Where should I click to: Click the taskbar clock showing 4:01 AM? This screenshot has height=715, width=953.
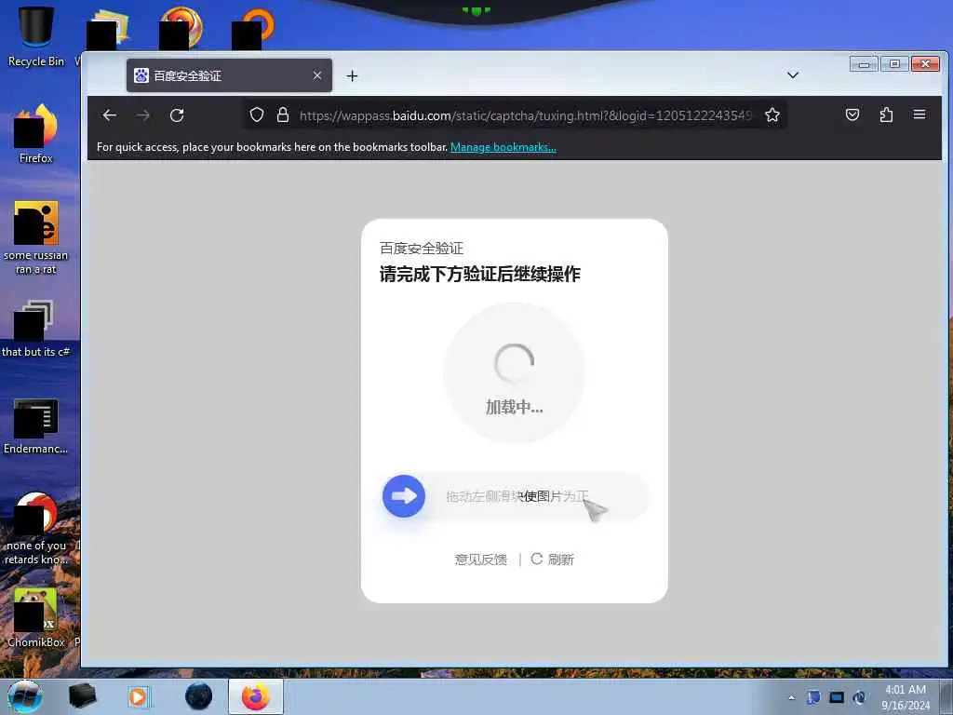[906, 697]
